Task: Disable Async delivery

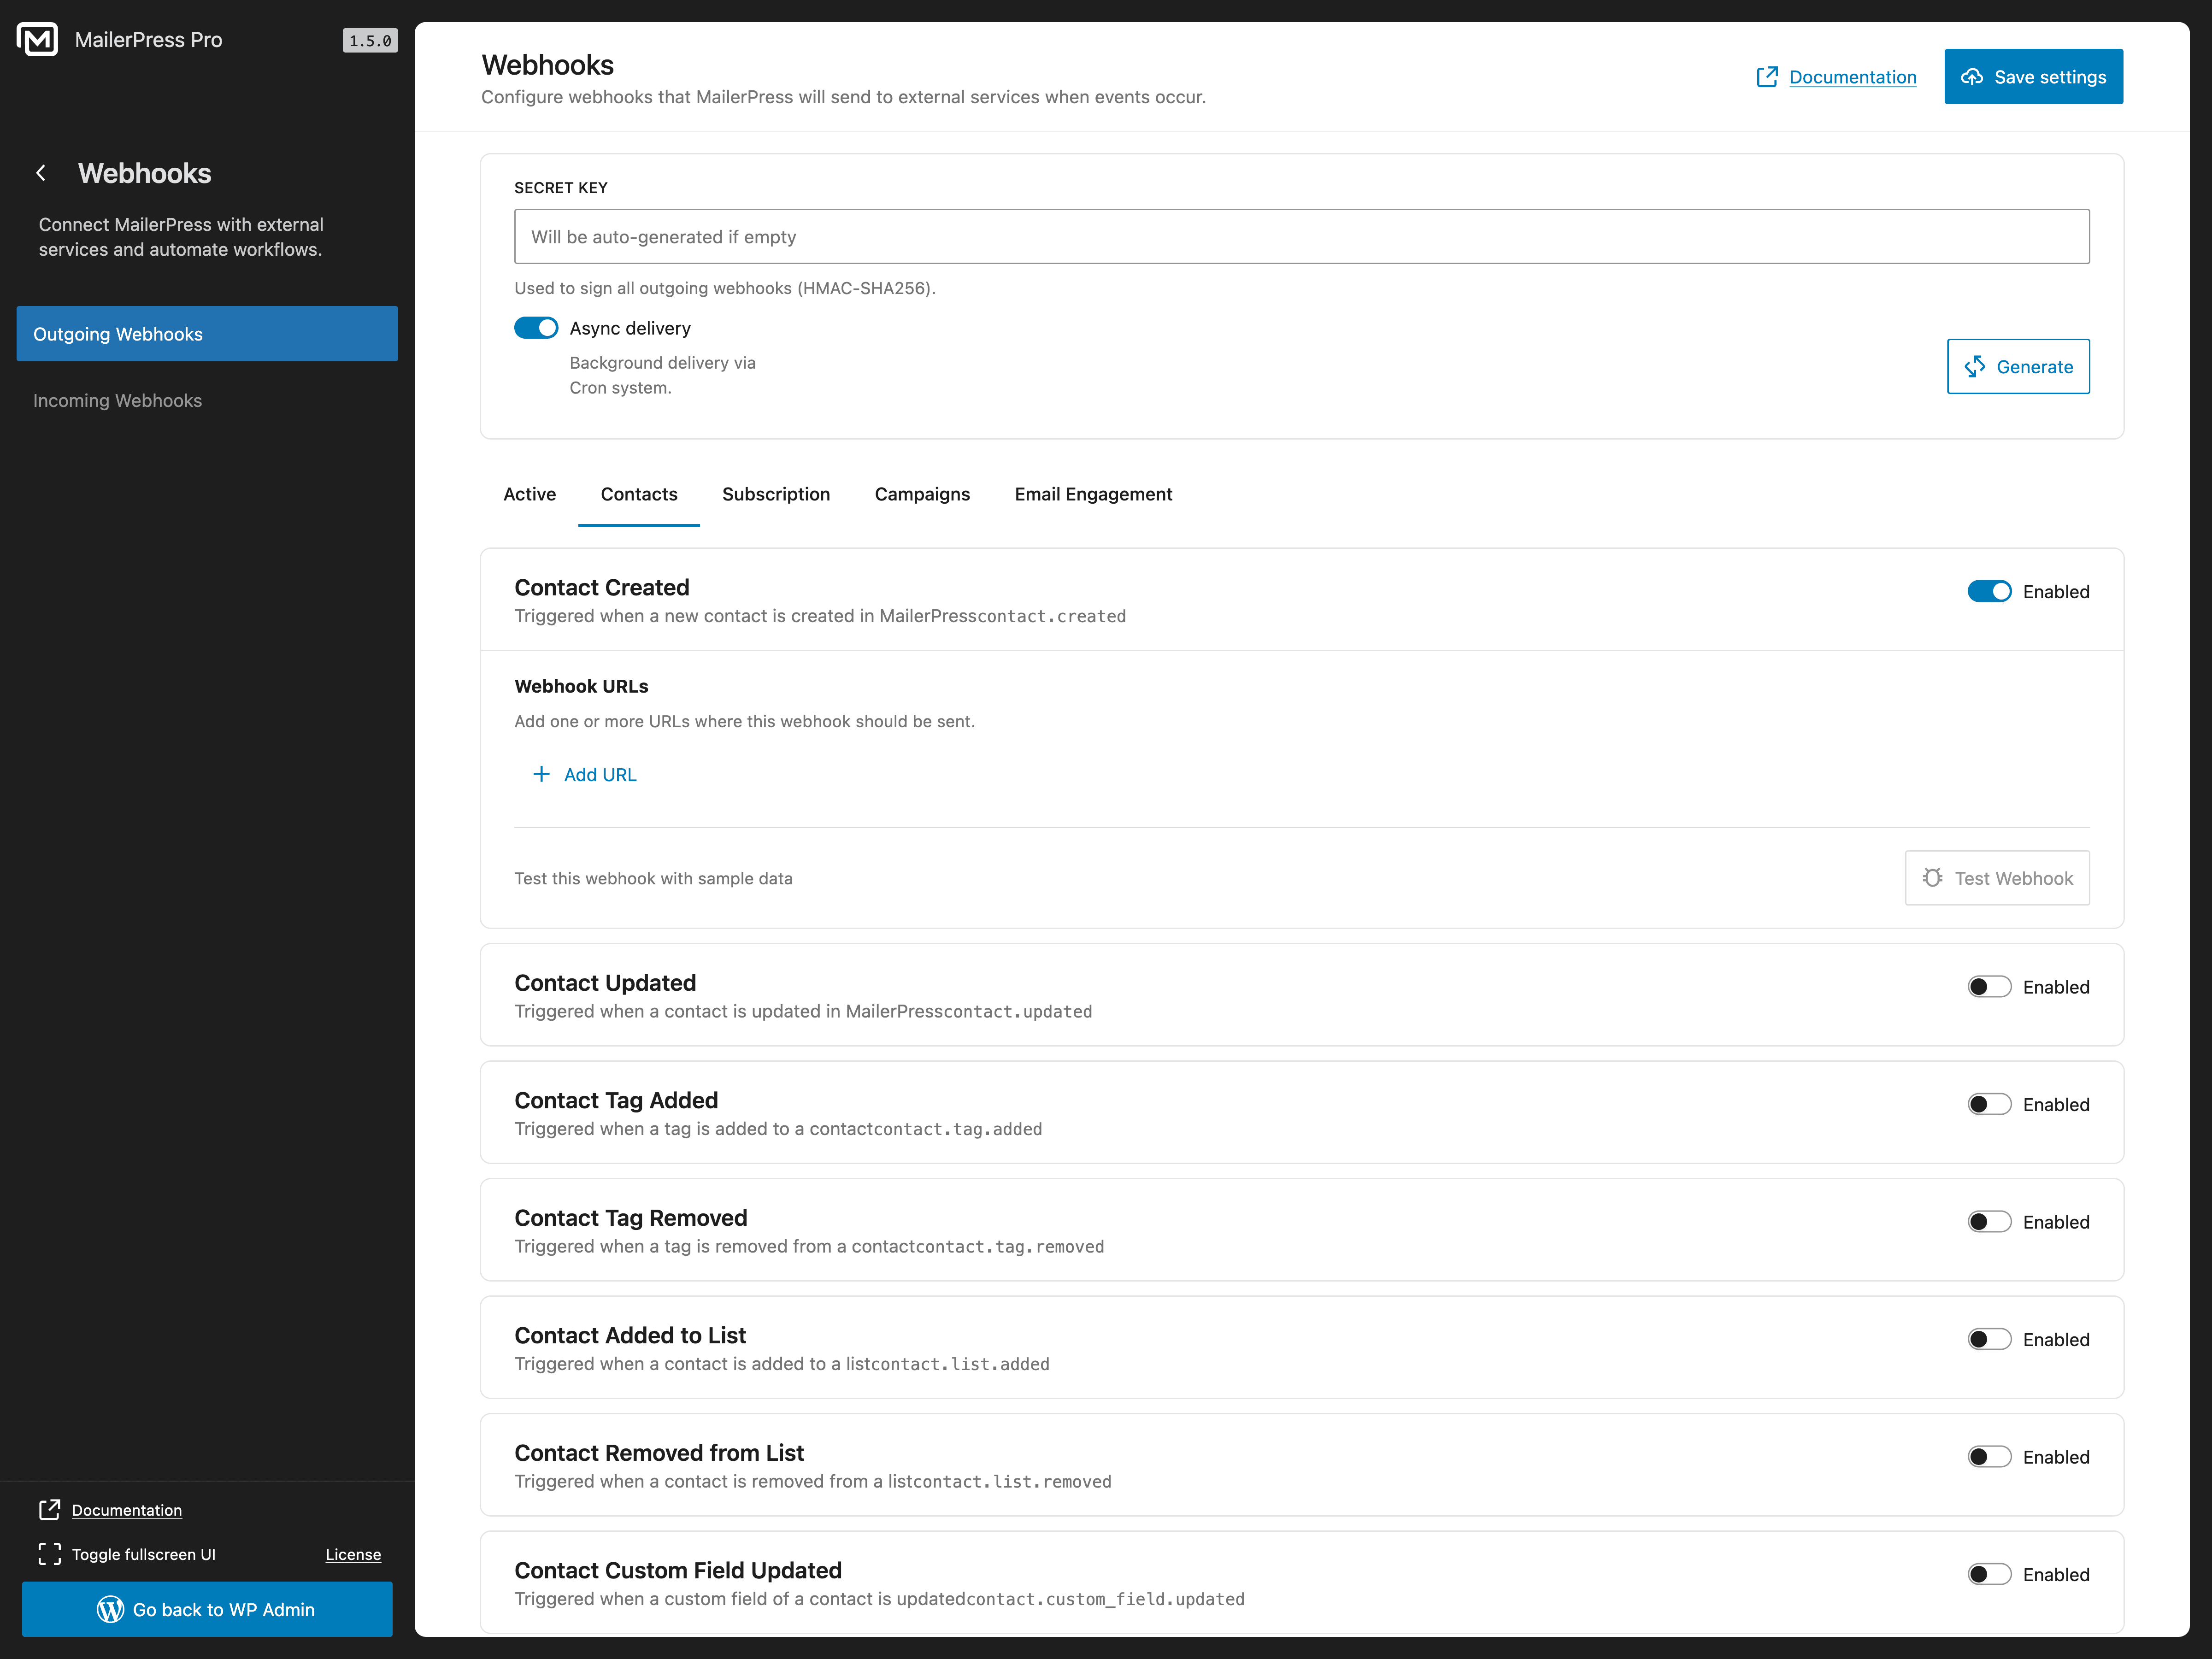Action: 536,327
